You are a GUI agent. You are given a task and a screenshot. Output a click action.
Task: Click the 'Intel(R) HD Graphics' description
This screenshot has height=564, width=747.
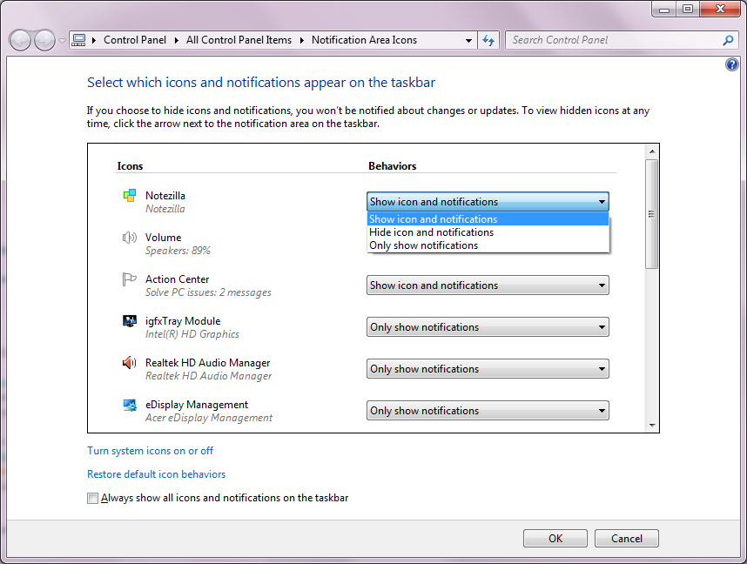192,334
